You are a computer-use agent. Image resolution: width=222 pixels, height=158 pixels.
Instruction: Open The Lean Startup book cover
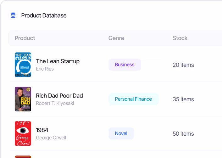click(x=23, y=65)
